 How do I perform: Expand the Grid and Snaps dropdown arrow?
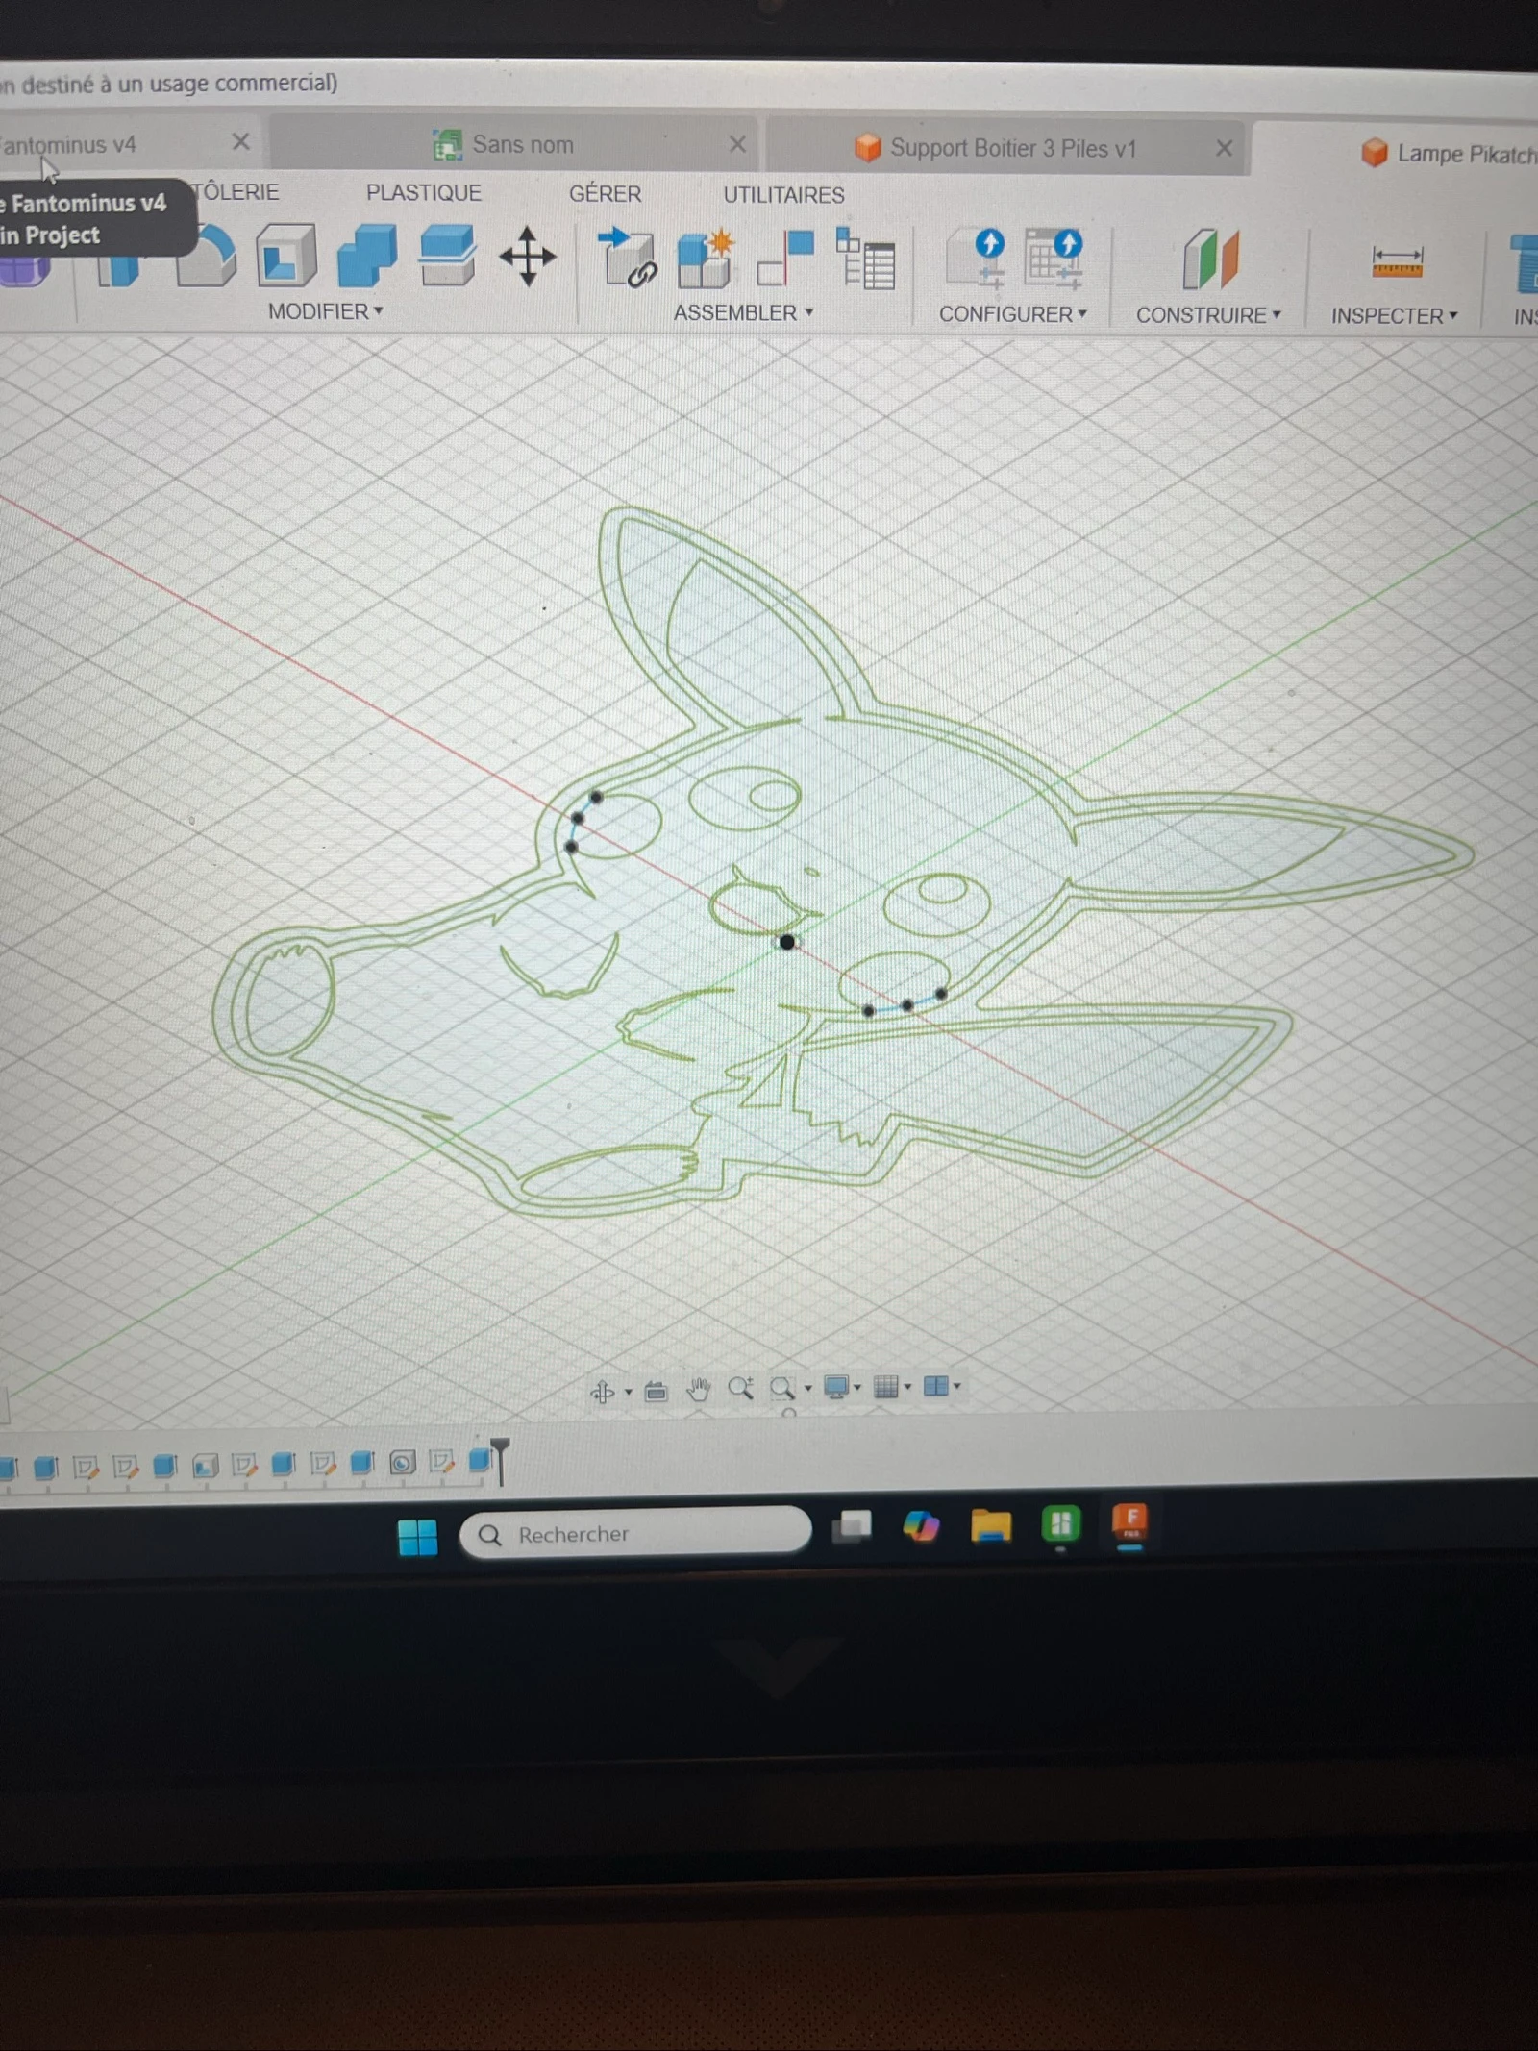click(907, 1386)
